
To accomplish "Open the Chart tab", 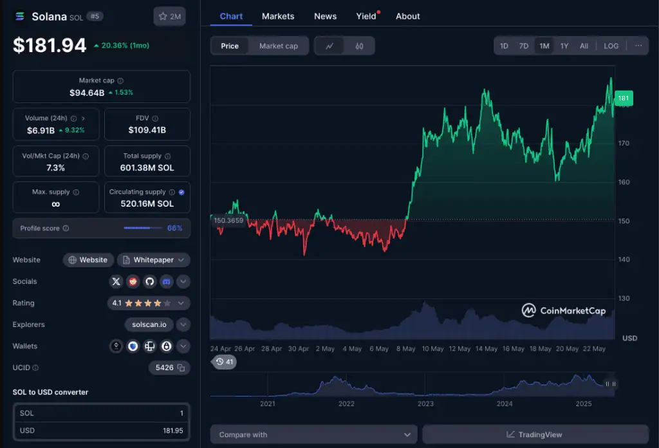I will [x=231, y=16].
